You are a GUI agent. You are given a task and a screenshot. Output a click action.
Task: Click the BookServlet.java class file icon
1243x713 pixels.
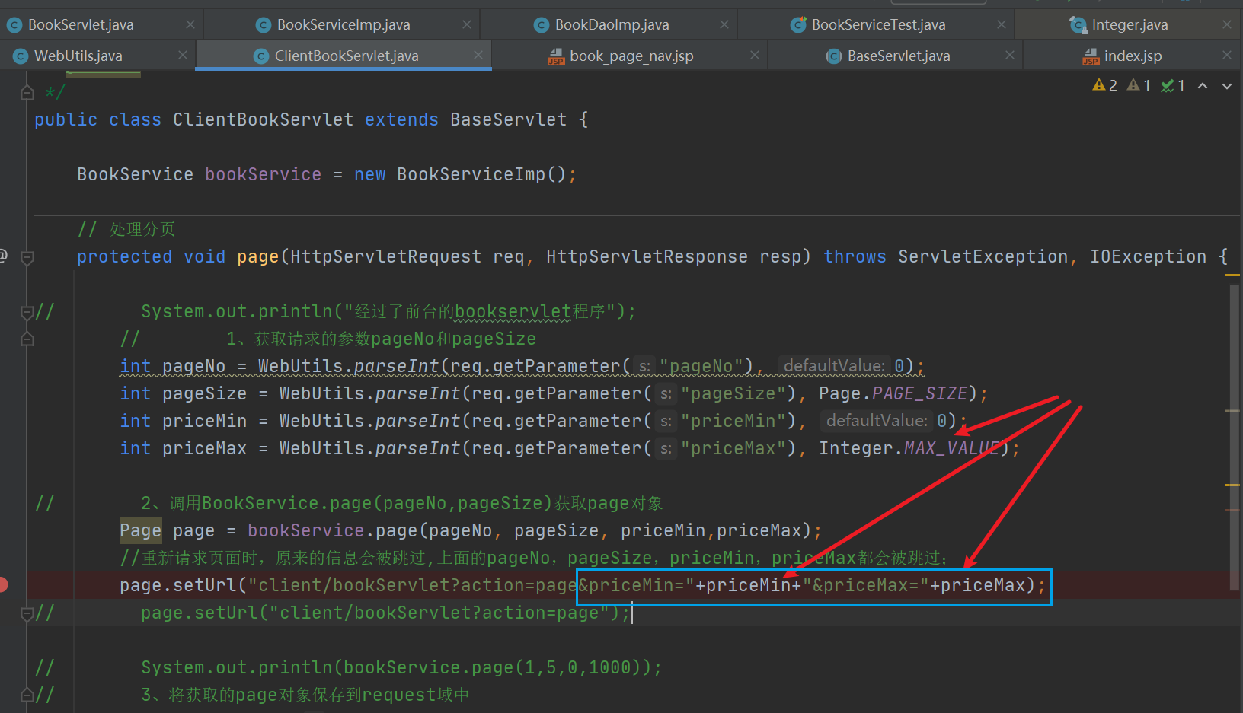click(14, 25)
